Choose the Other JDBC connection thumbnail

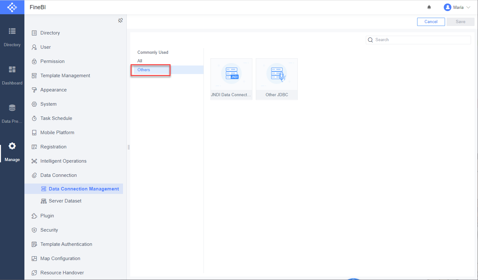tap(276, 79)
